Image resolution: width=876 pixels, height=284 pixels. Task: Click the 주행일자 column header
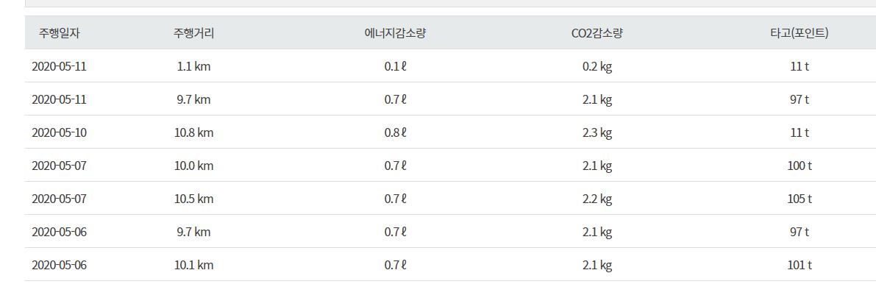[x=60, y=33]
